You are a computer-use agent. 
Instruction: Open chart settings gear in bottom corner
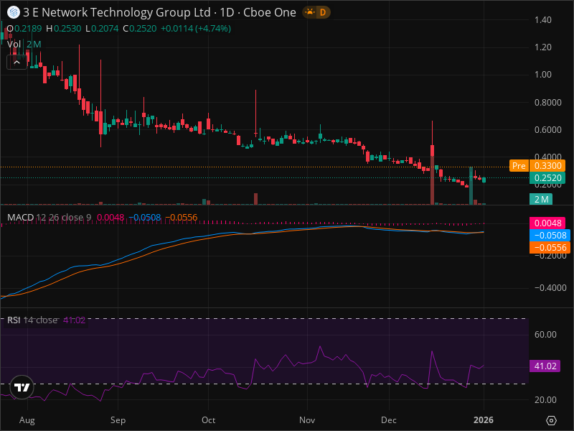click(x=551, y=420)
